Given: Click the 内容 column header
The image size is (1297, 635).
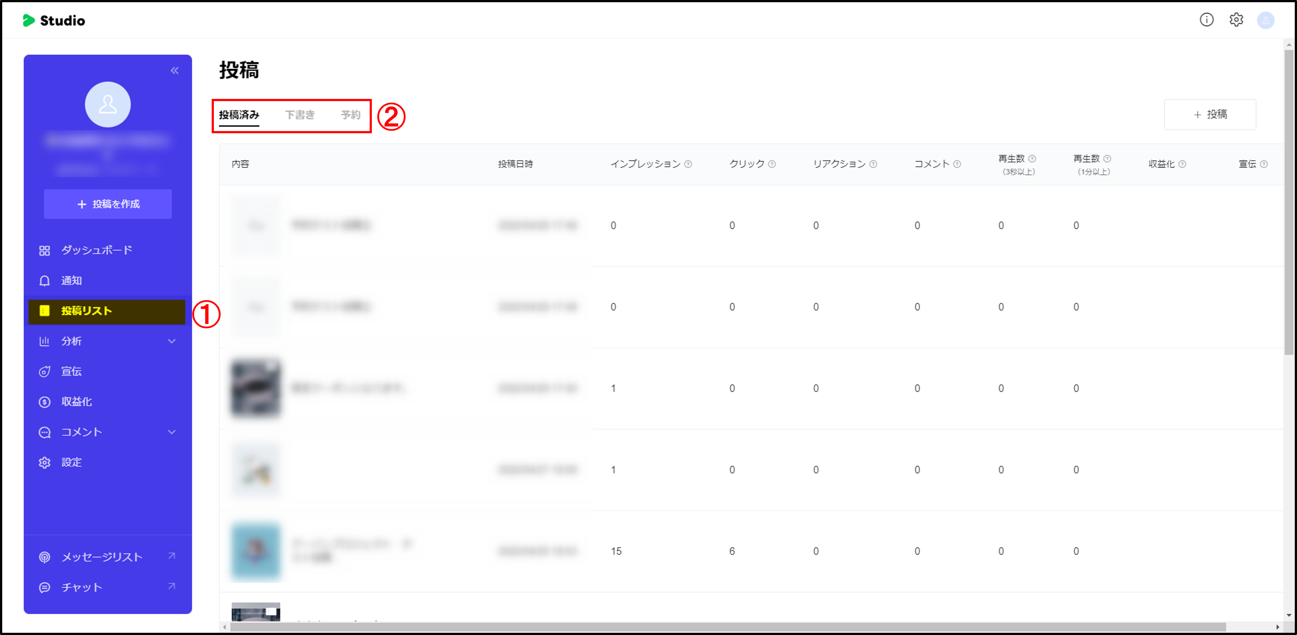Looking at the screenshot, I should point(240,164).
